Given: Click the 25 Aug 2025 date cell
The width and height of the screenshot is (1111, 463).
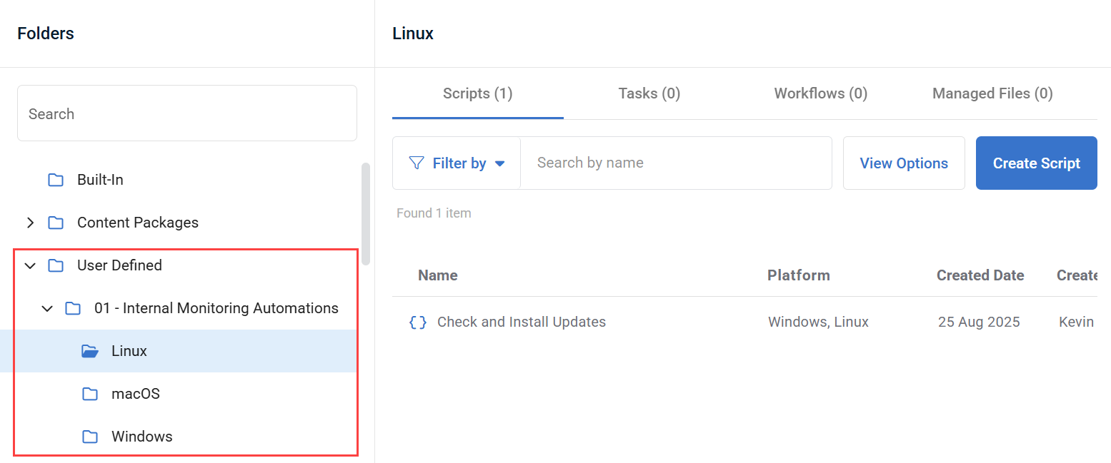Looking at the screenshot, I should (x=979, y=322).
